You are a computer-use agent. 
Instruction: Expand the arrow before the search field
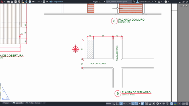coord(104,1)
